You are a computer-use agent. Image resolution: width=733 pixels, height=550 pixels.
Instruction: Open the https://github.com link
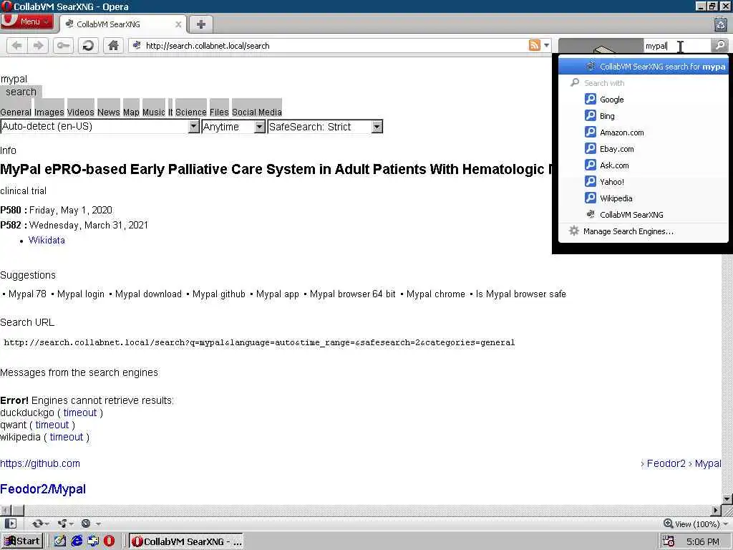40,463
